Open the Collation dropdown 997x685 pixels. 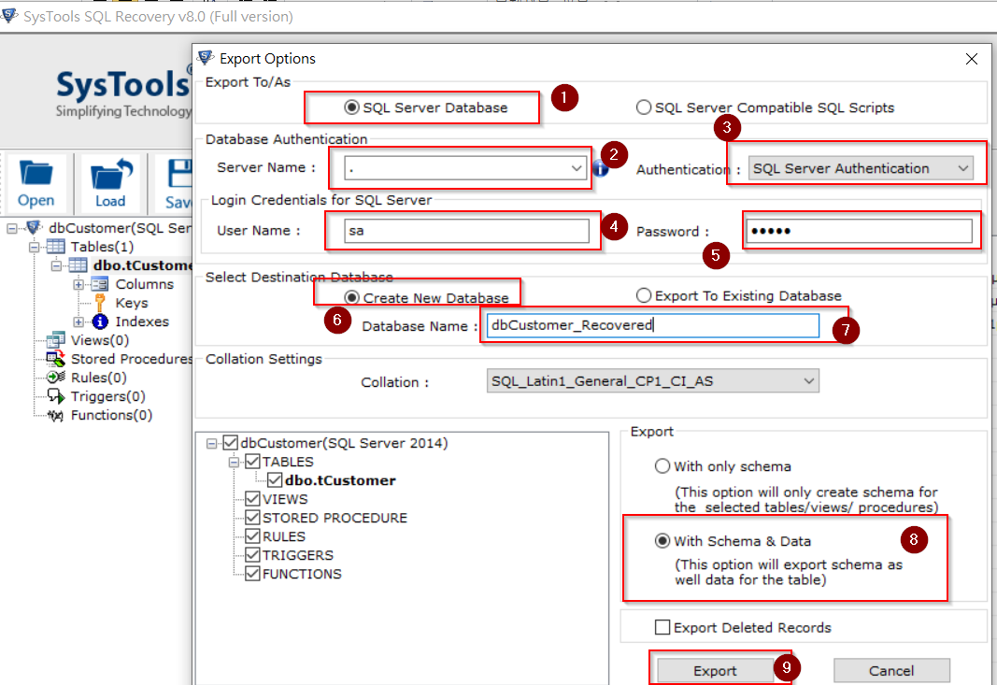click(x=809, y=381)
